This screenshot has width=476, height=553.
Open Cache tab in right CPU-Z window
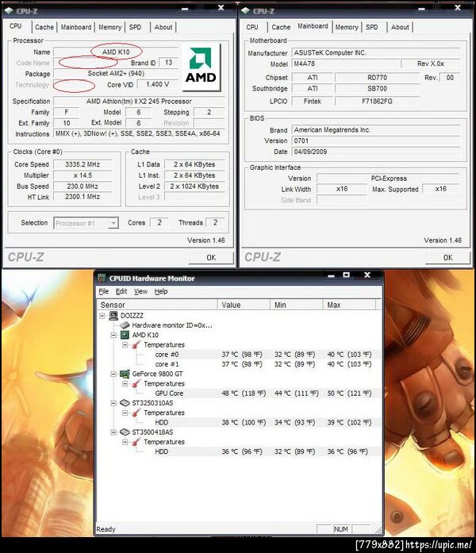click(281, 27)
